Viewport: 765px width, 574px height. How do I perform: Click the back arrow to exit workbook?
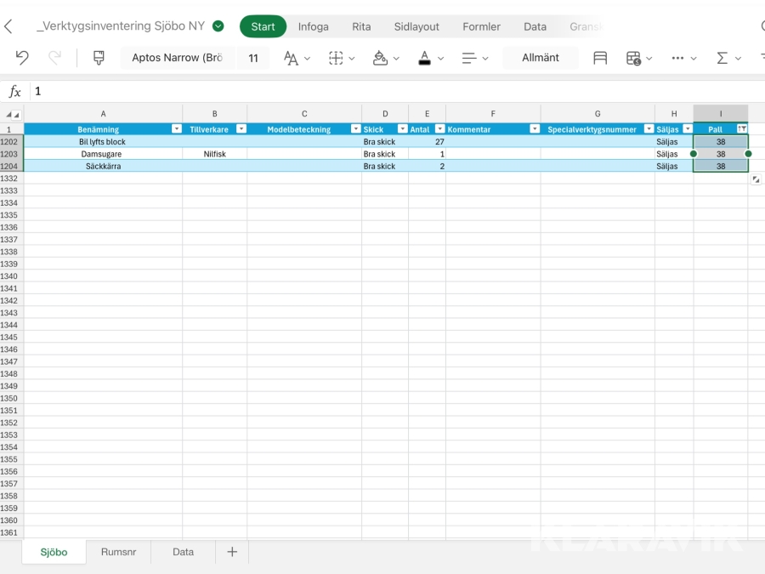pyautogui.click(x=8, y=26)
